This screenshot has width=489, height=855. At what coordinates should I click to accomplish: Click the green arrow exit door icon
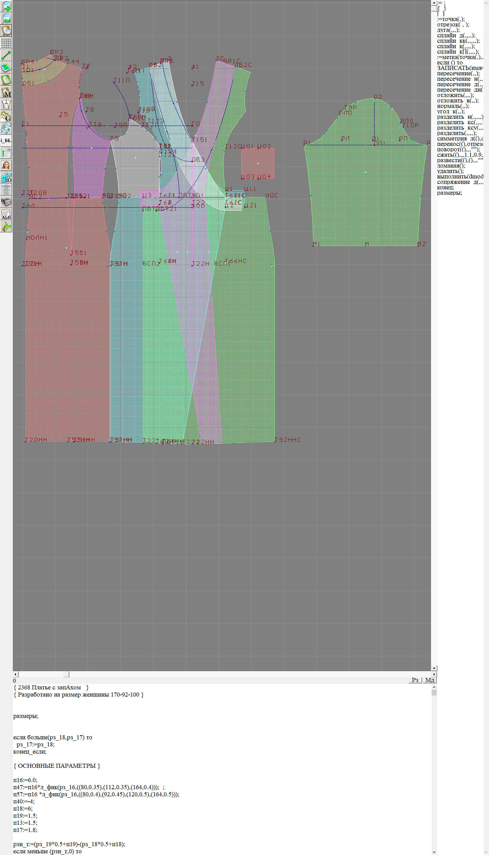[6, 227]
